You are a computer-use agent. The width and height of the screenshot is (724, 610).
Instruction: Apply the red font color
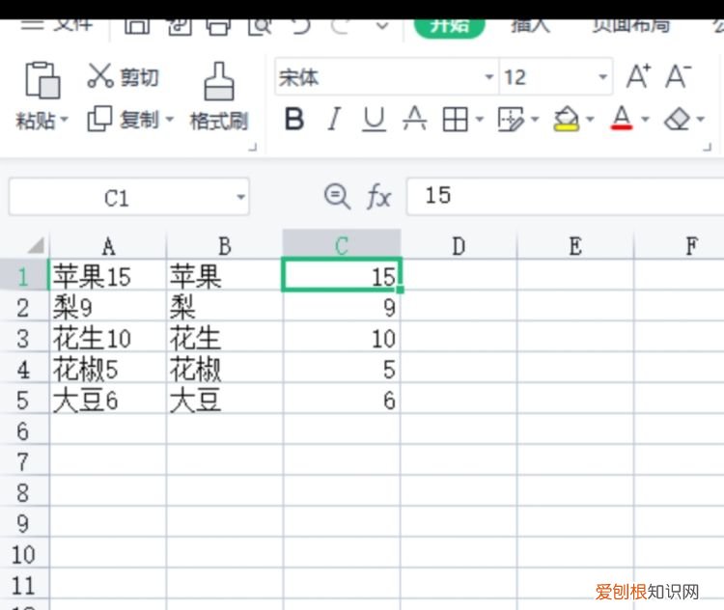[x=622, y=118]
